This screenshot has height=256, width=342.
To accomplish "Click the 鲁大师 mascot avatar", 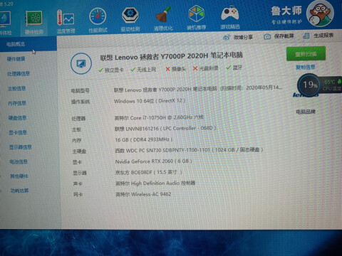I will pyautogui.click(x=320, y=14).
